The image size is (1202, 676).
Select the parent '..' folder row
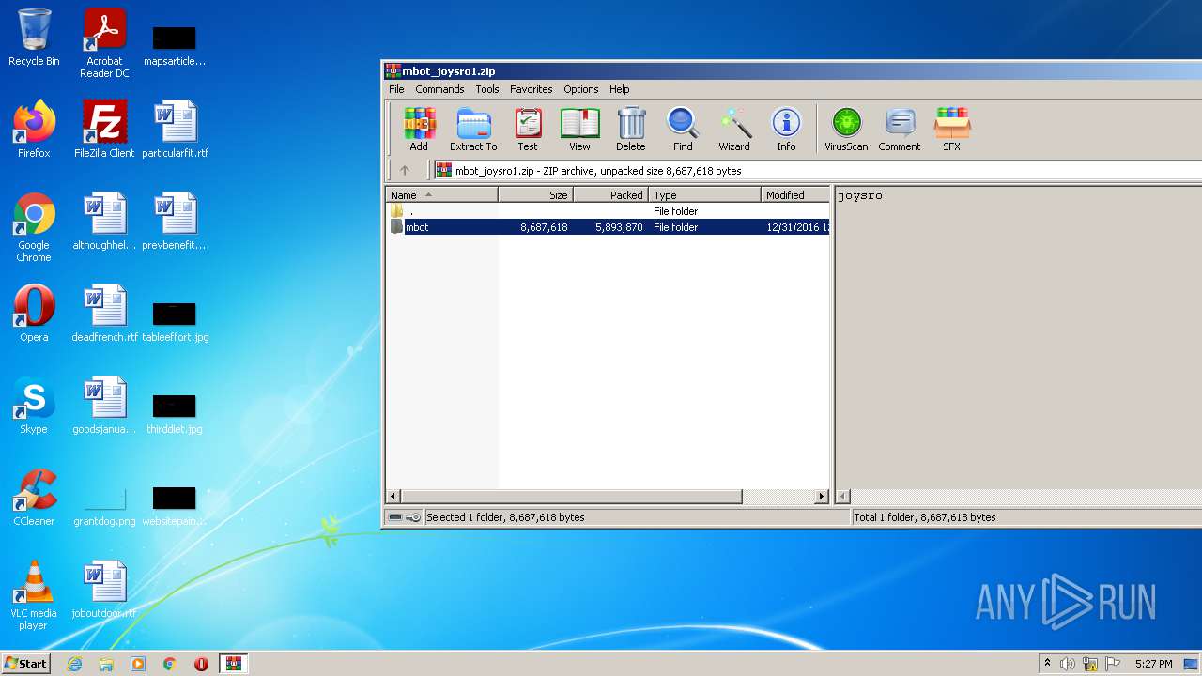point(608,211)
